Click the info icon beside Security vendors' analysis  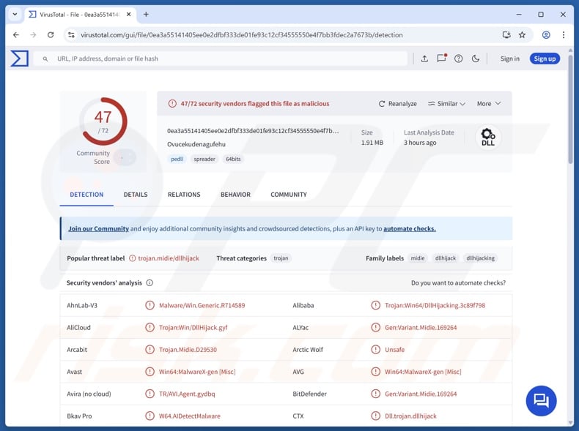150,282
